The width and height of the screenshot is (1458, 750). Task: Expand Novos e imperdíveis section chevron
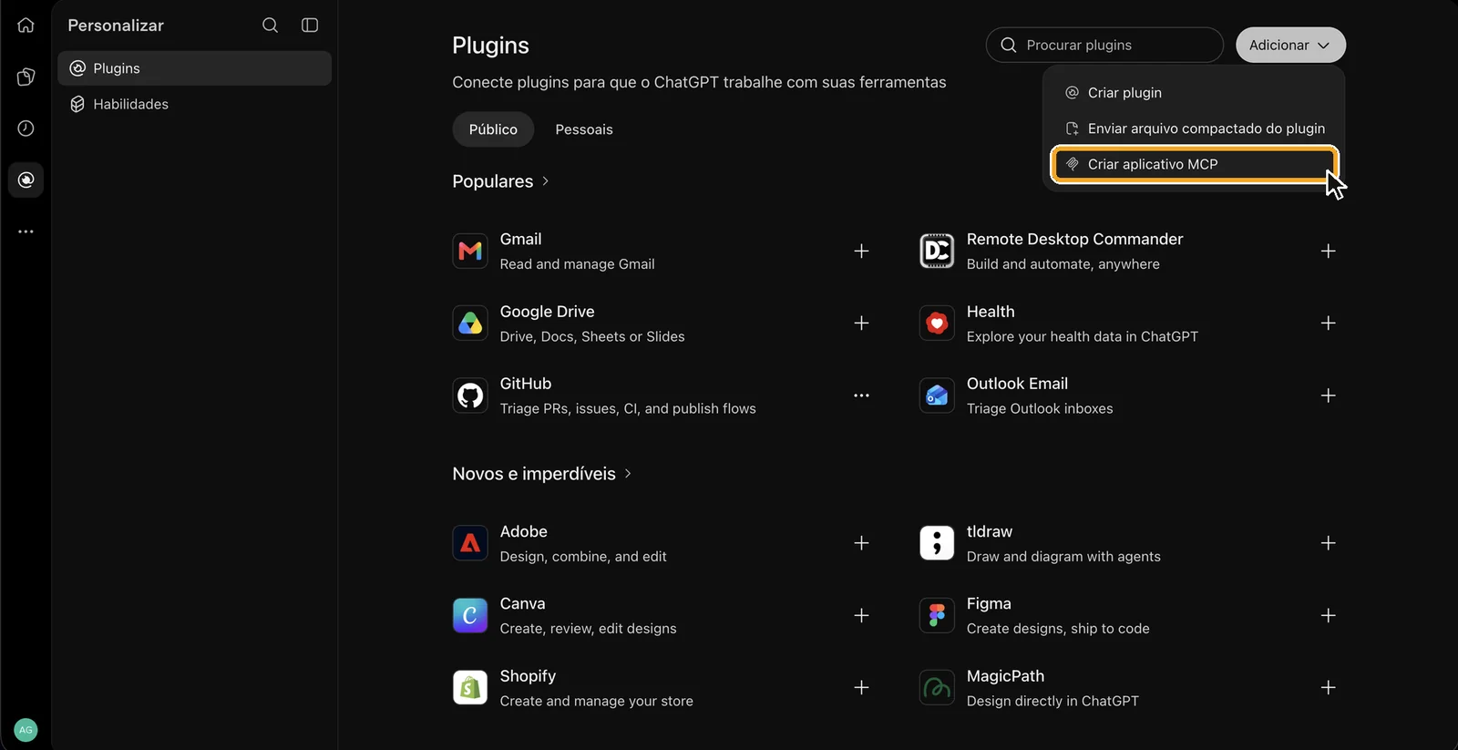pos(628,474)
